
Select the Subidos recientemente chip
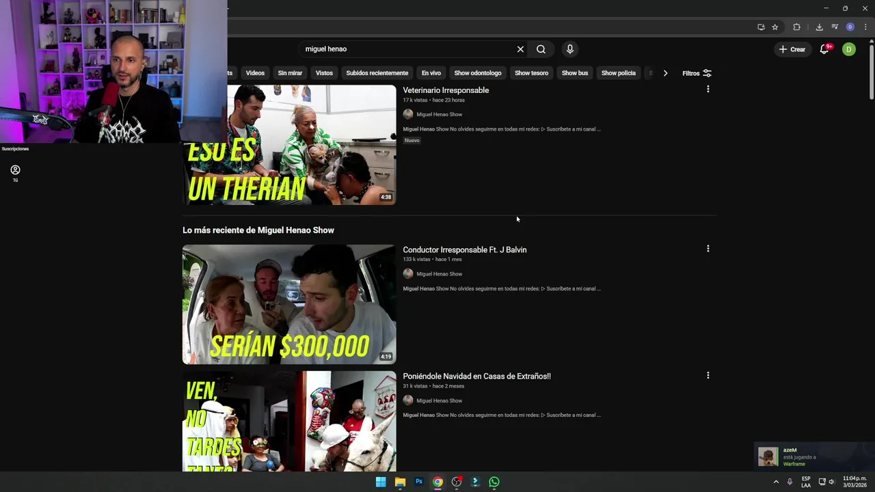(x=377, y=73)
